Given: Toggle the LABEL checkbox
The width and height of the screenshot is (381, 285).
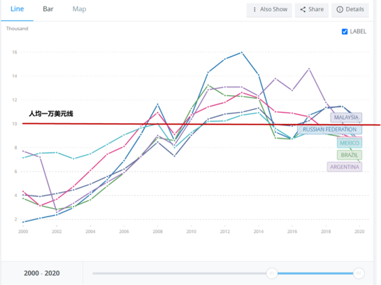Looking at the screenshot, I should coord(345,32).
